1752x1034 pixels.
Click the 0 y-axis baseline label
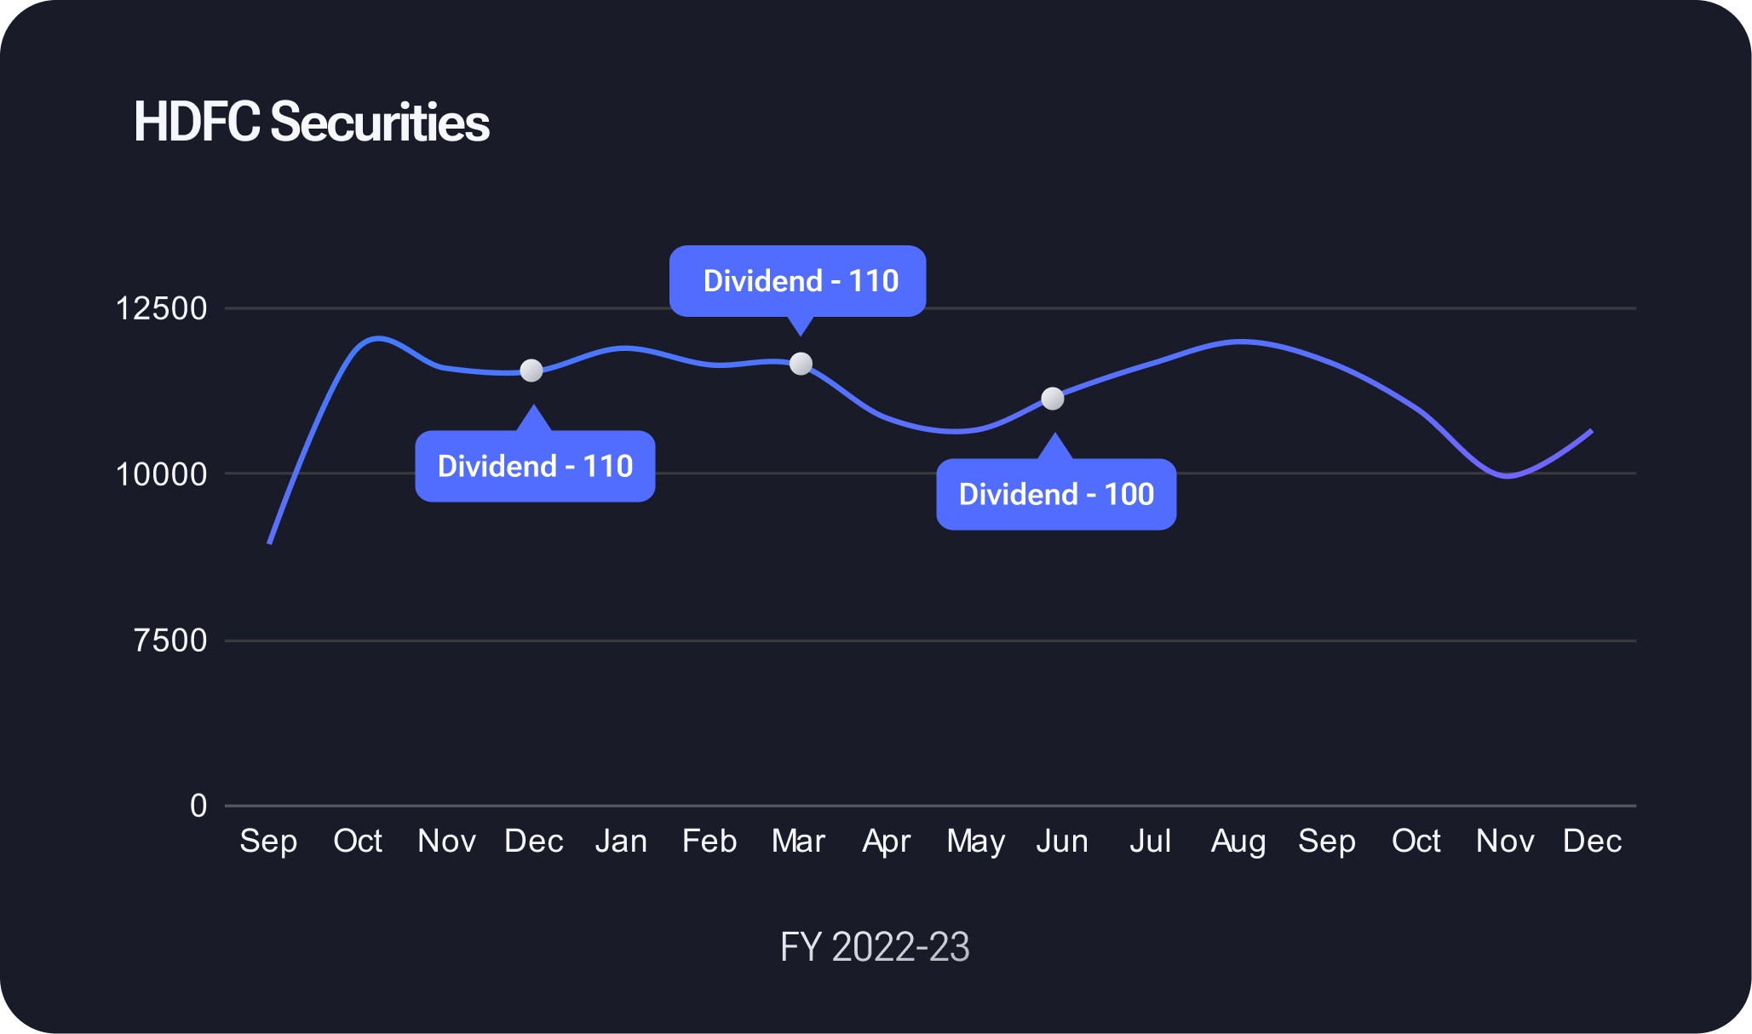pyautogui.click(x=198, y=806)
